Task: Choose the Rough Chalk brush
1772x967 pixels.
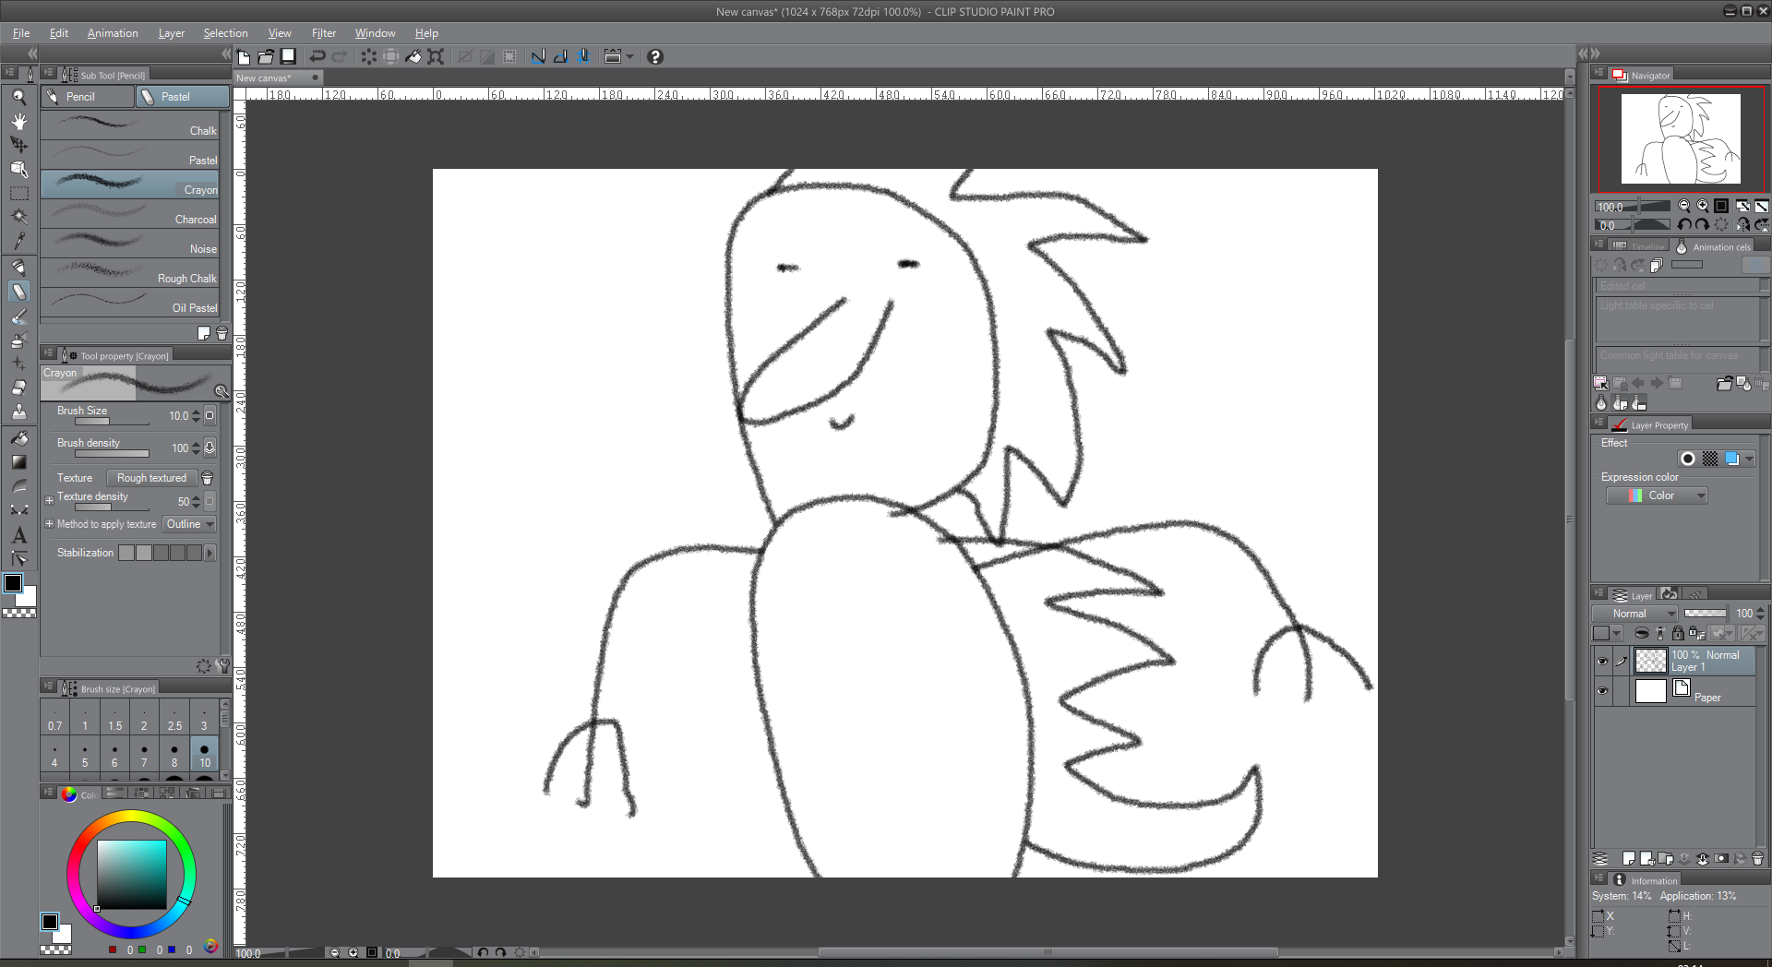Action: [x=129, y=273]
